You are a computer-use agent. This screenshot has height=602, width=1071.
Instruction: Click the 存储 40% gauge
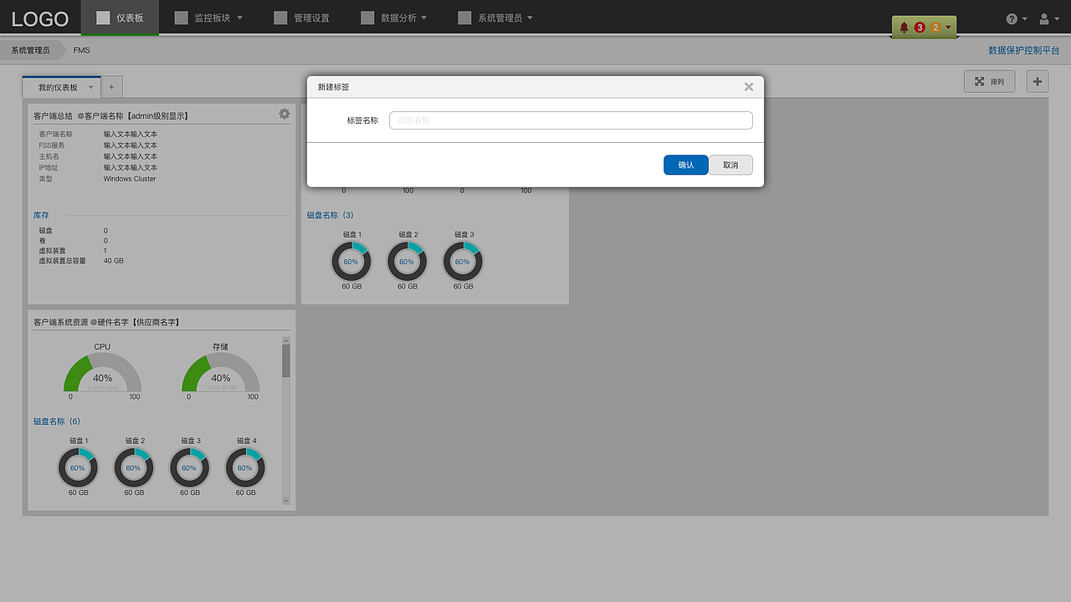[x=220, y=373]
